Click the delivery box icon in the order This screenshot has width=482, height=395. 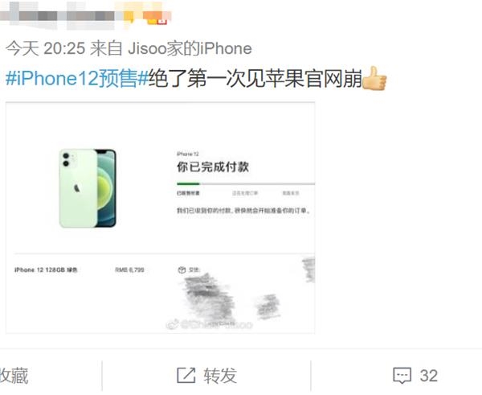[182, 270]
